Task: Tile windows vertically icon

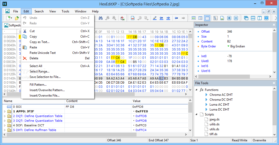Action: 259,18
